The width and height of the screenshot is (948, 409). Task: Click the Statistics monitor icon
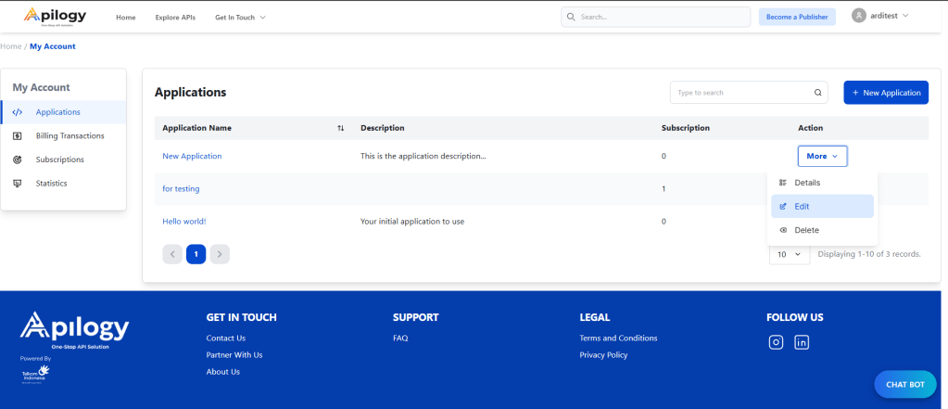(17, 184)
